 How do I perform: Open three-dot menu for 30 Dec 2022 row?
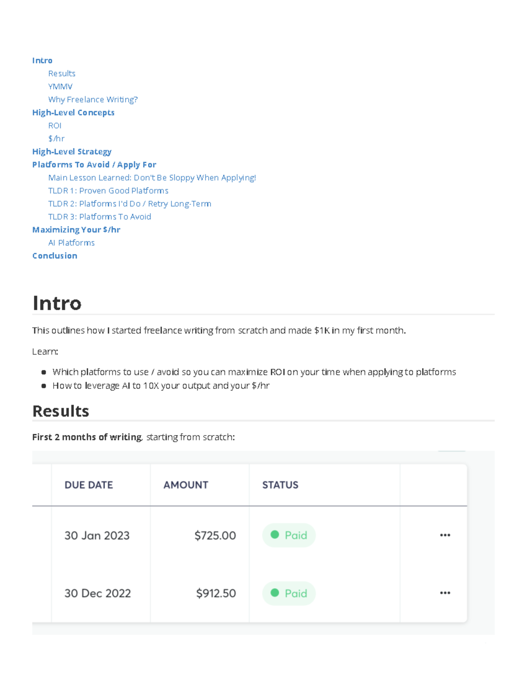click(x=445, y=593)
